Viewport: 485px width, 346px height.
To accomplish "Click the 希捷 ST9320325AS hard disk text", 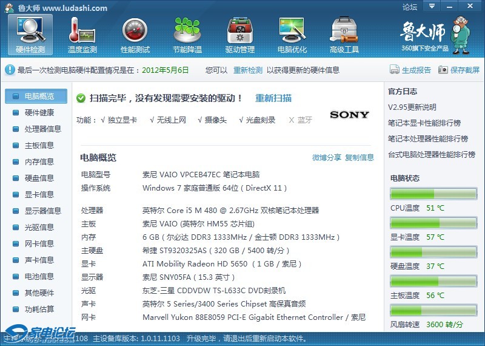I will 216,251.
